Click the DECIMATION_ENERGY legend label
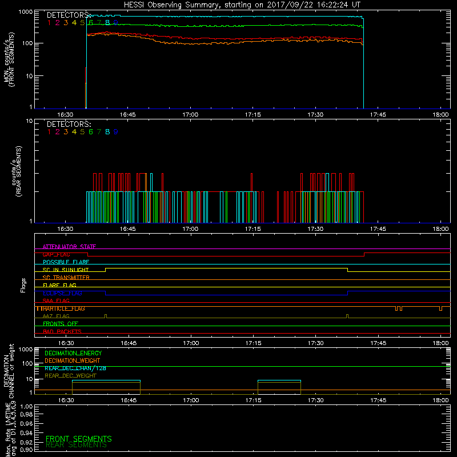This screenshot has height=457, width=457. pos(73,353)
